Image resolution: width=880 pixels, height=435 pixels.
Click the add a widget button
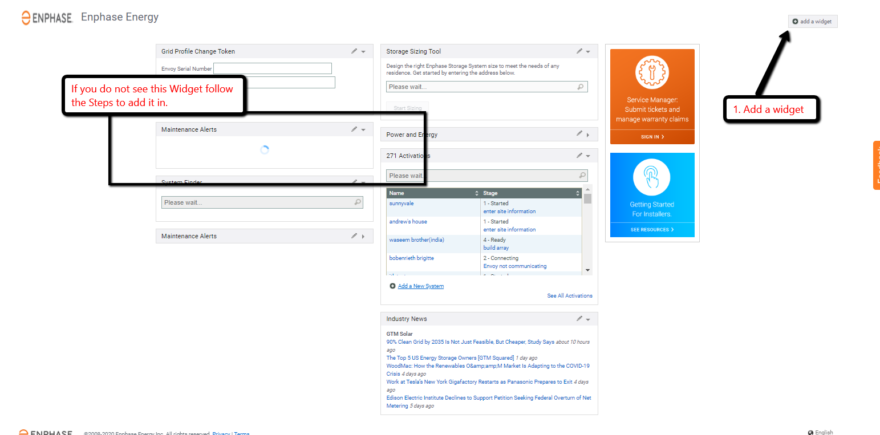813,22
